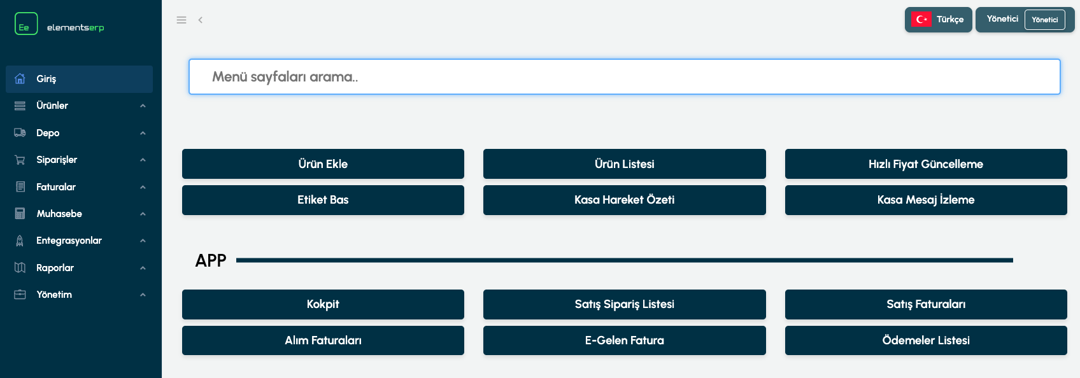This screenshot has width=1080, height=378.
Task: Open the Kokpit shortcut button
Action: tap(323, 304)
